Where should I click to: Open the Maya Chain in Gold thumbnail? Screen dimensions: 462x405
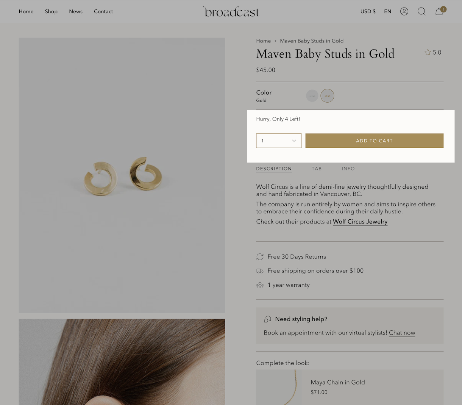279,387
